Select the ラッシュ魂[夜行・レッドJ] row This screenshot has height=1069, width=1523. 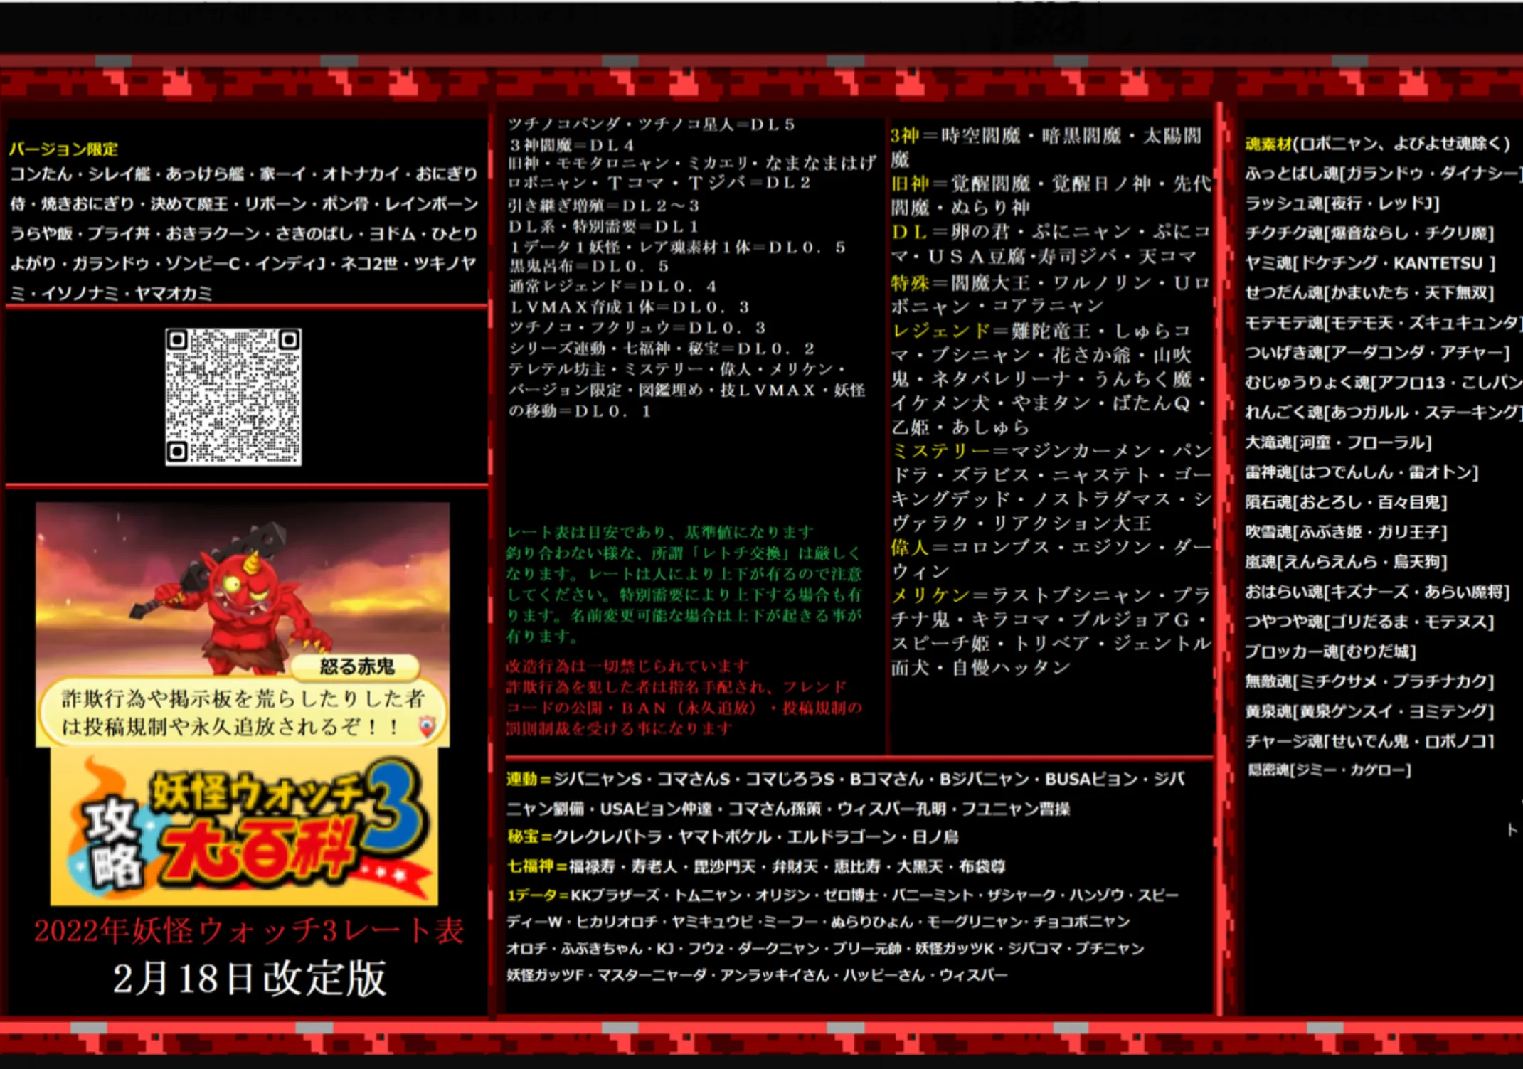tap(1343, 203)
